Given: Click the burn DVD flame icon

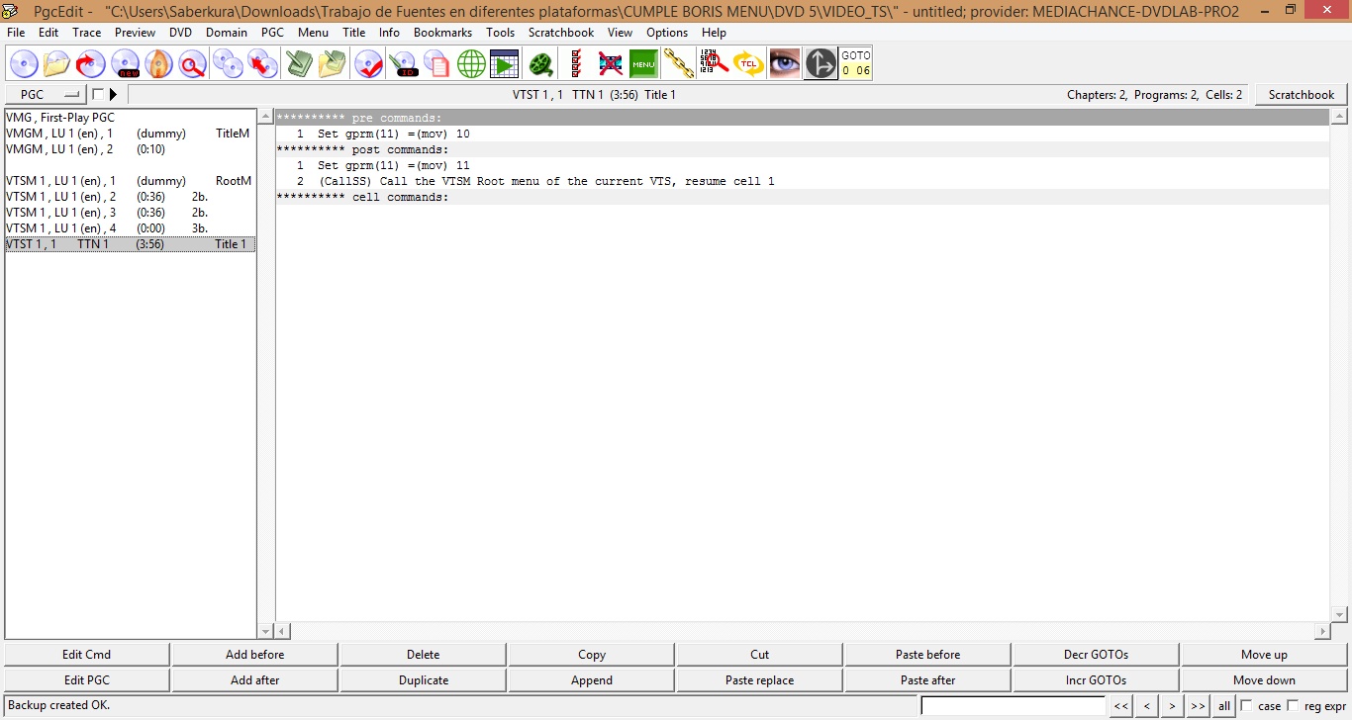Looking at the screenshot, I should coord(158,64).
